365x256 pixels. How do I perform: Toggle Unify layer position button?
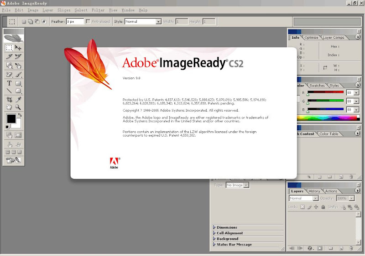coord(344,207)
